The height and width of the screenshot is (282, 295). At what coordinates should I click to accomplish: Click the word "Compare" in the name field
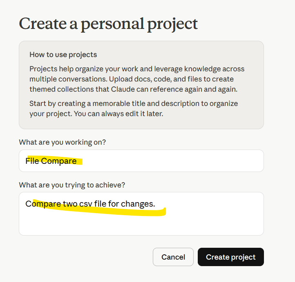59,161
